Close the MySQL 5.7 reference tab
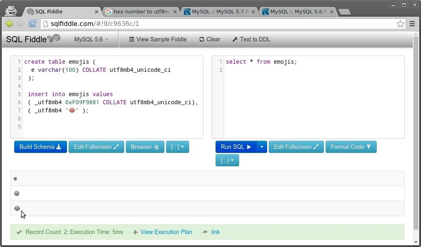 coord(253,12)
